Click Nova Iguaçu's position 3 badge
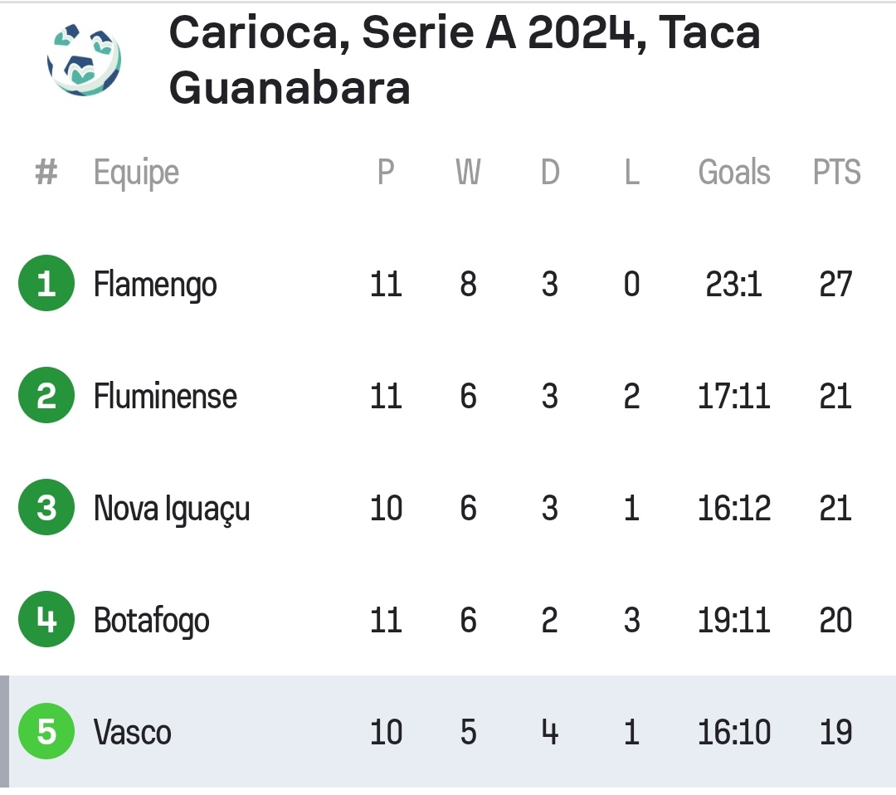 (x=46, y=508)
